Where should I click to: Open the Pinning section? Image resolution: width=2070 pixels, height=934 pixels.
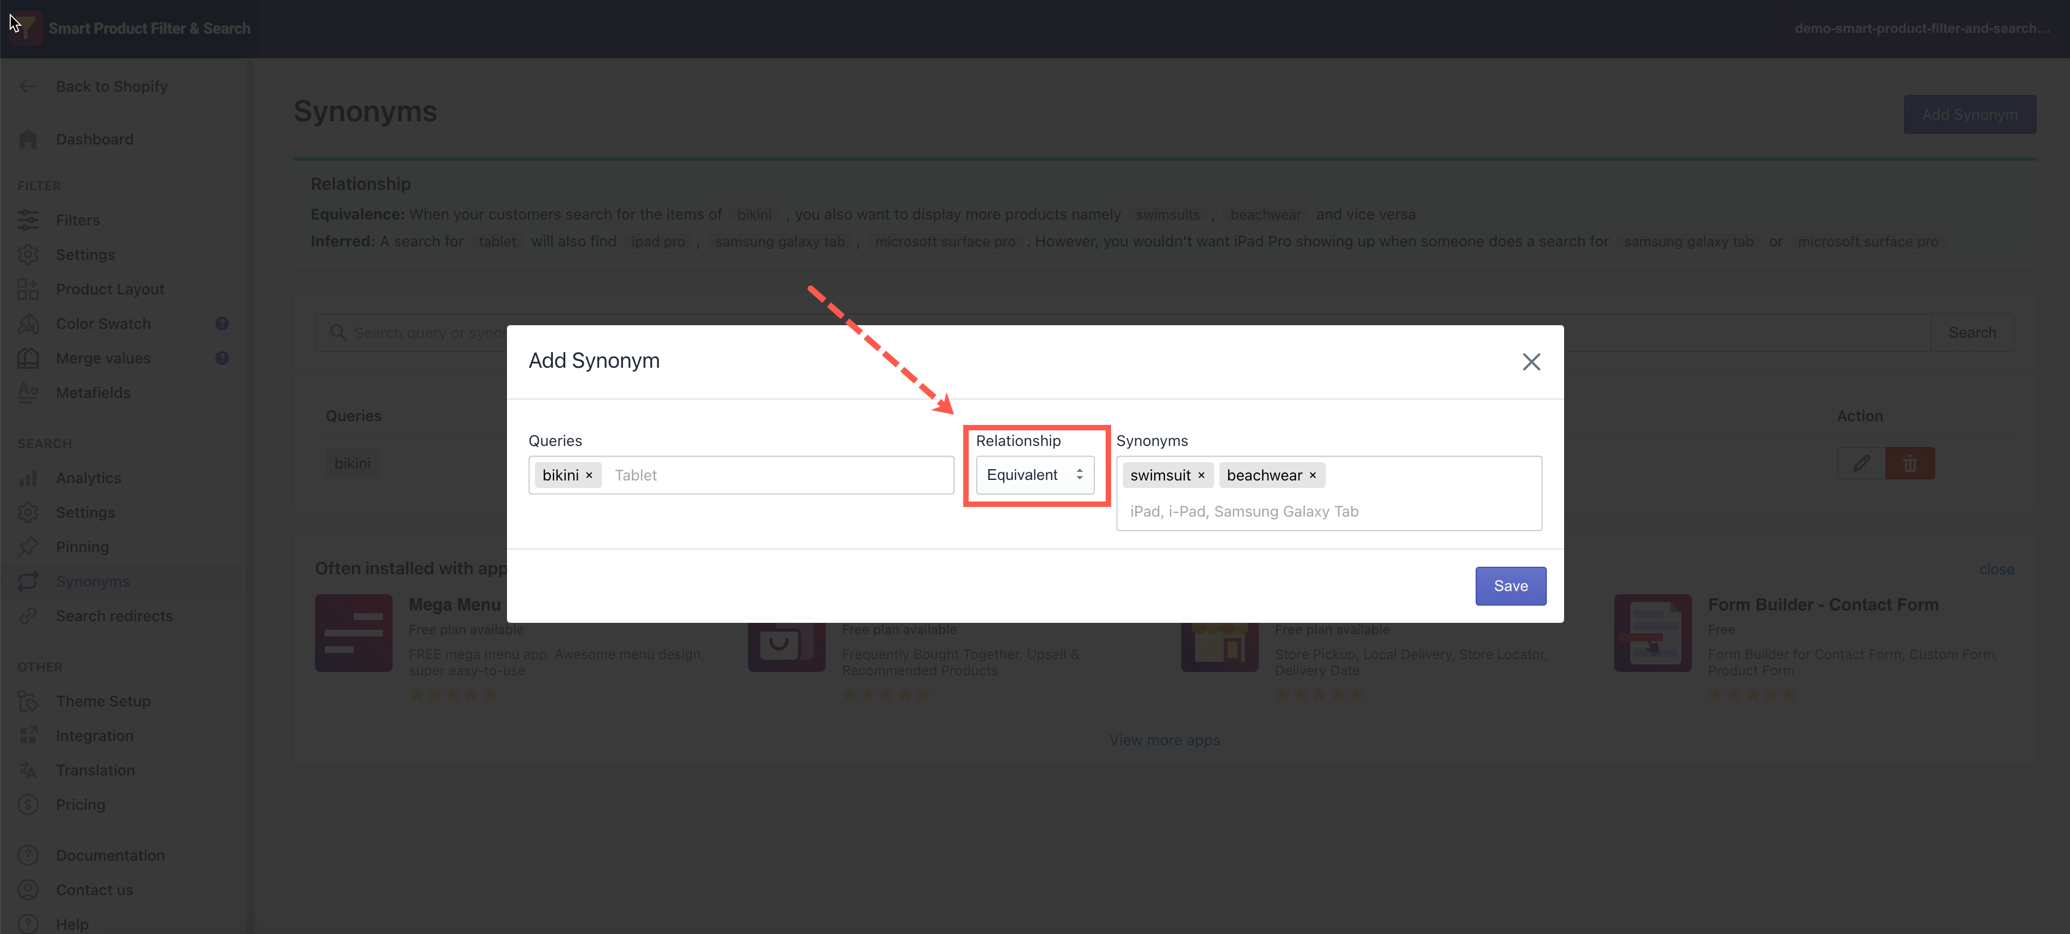[83, 547]
